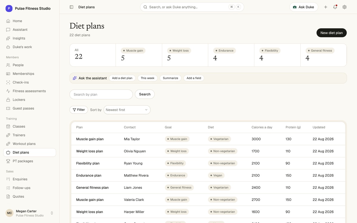Image resolution: width=357 pixels, height=223 pixels.
Task: Open the Flexibility plan row for Ryan Young
Action: point(208,163)
